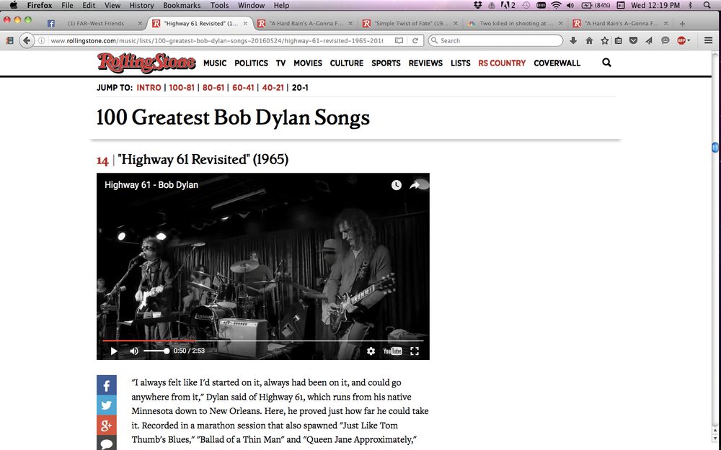Toggle reader view icon in address bar

(x=399, y=40)
